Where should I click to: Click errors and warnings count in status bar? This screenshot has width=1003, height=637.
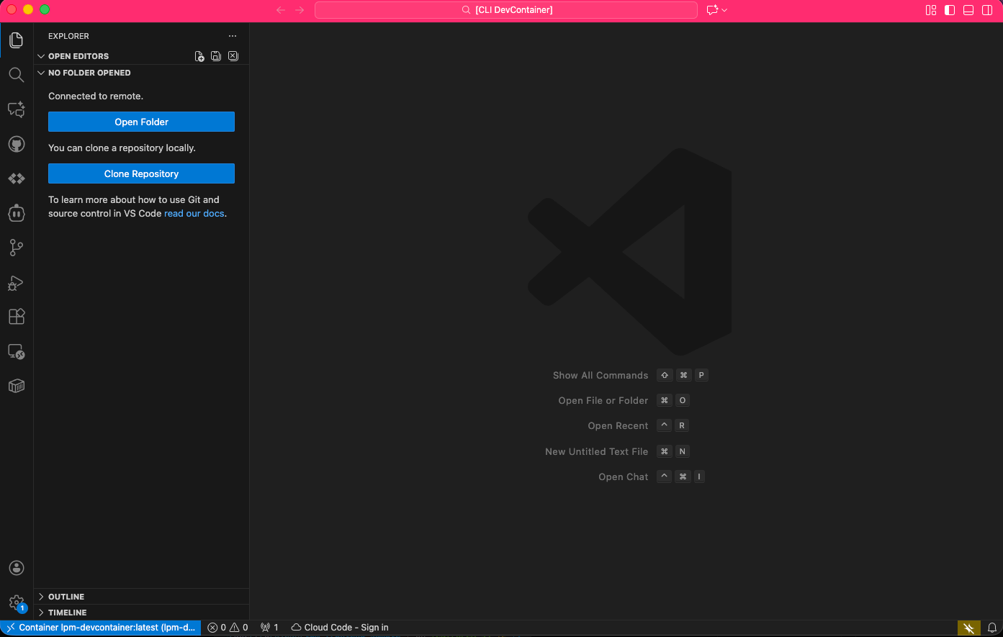(228, 628)
